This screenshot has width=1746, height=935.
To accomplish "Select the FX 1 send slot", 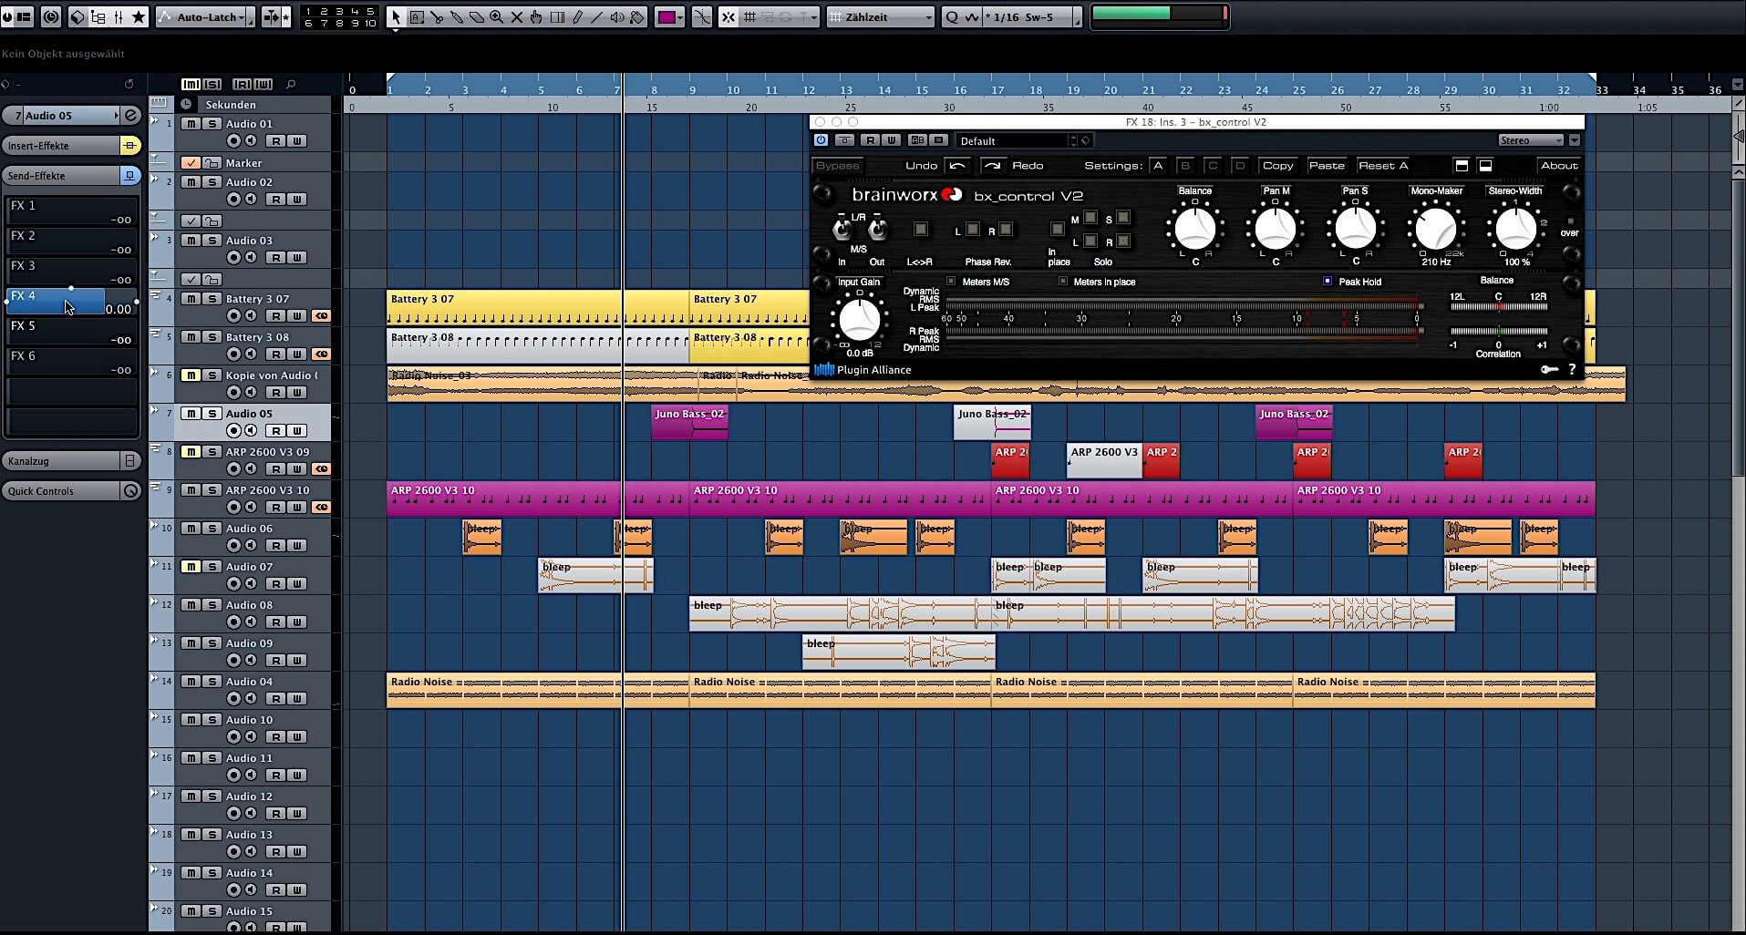I will click(x=71, y=211).
